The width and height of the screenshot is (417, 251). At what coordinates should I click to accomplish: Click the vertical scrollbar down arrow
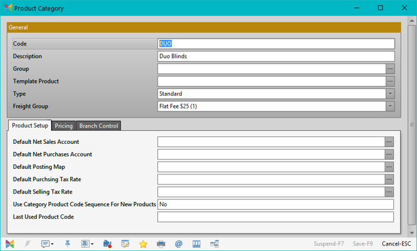click(411, 233)
